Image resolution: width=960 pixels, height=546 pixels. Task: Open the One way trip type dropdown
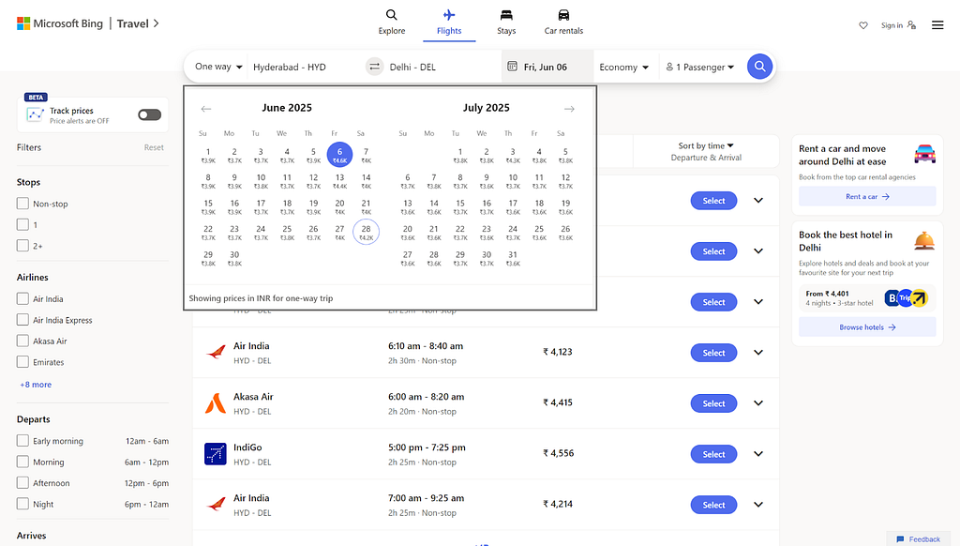tap(217, 67)
